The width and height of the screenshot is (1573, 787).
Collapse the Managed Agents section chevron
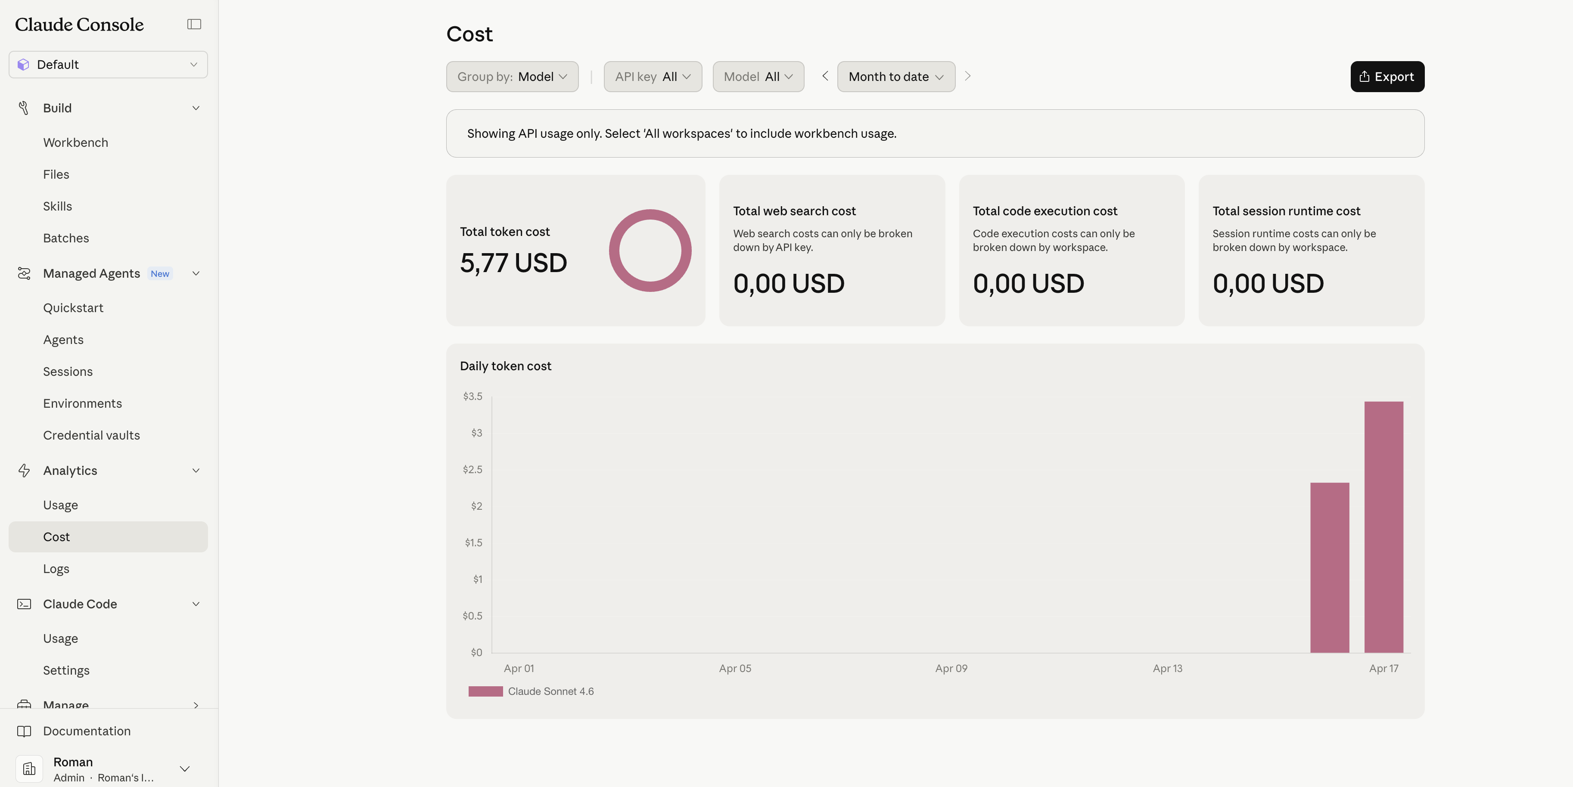coord(196,273)
